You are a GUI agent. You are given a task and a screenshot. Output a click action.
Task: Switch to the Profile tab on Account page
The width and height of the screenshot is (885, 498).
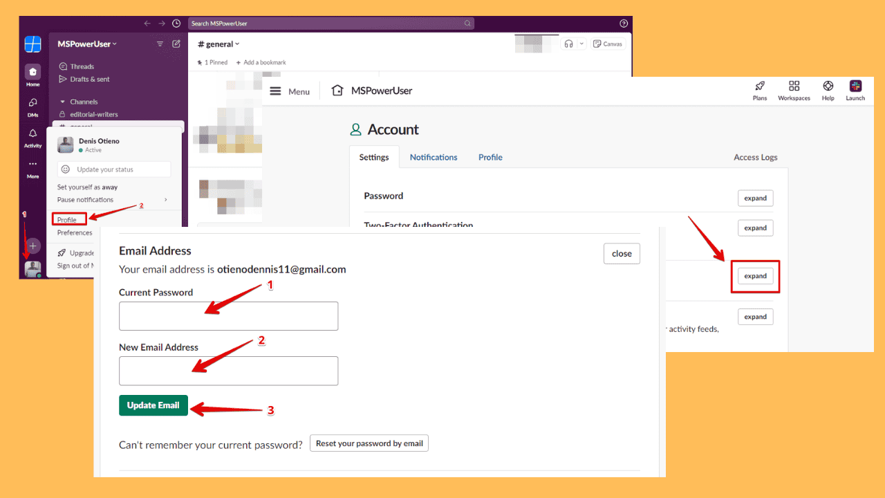490,157
